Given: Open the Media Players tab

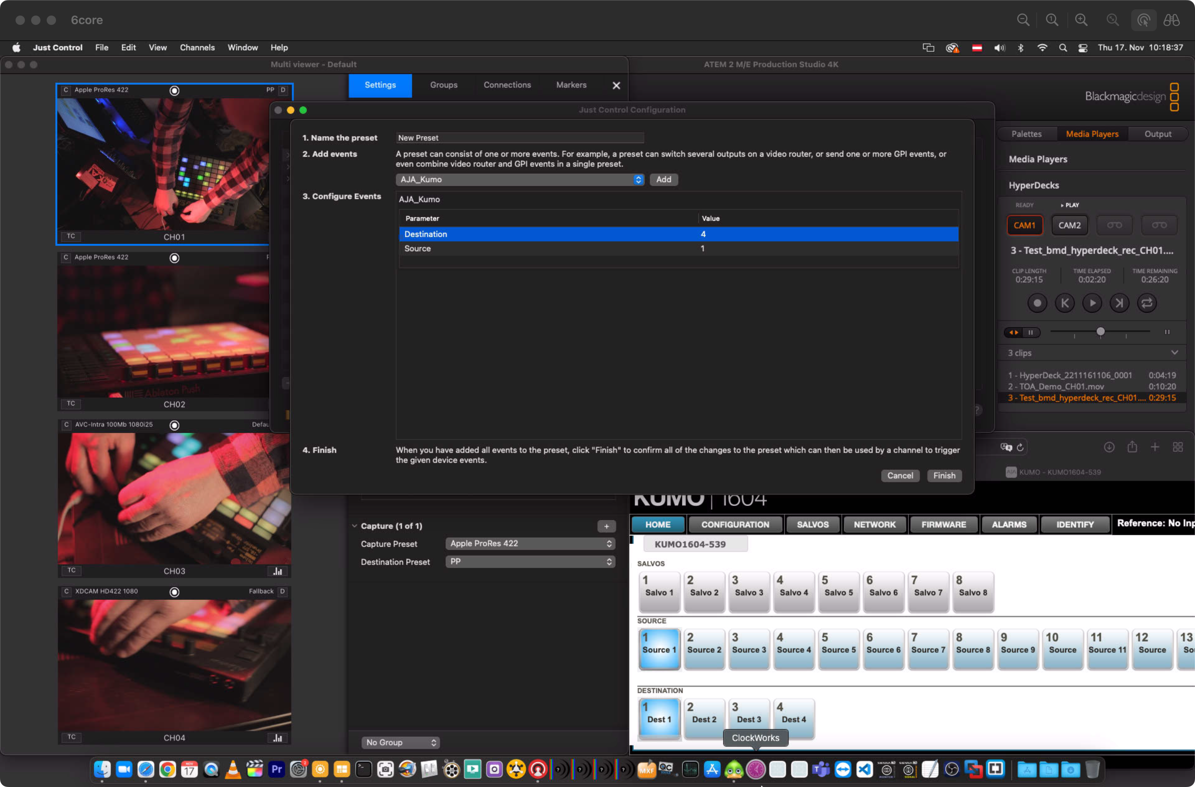Looking at the screenshot, I should 1092,134.
